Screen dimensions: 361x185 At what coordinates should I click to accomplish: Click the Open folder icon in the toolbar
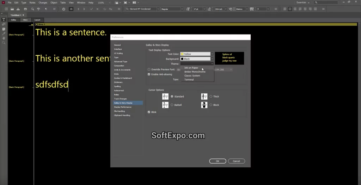point(12,9)
